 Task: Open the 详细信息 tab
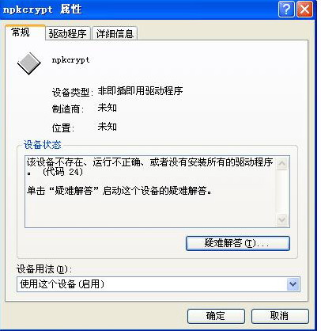coord(115,33)
